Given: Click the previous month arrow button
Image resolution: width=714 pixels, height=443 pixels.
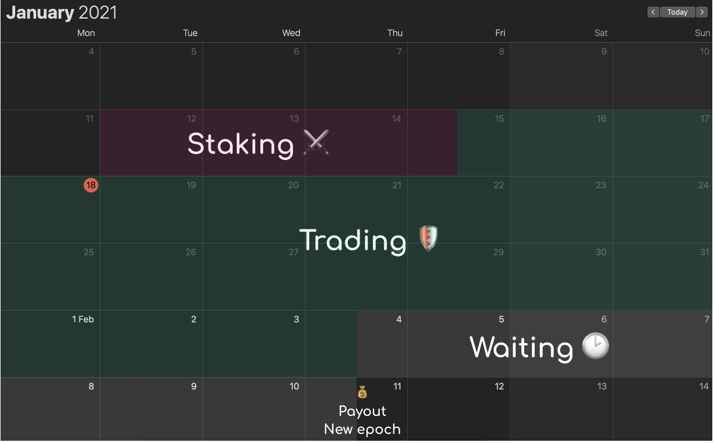Looking at the screenshot, I should (653, 12).
